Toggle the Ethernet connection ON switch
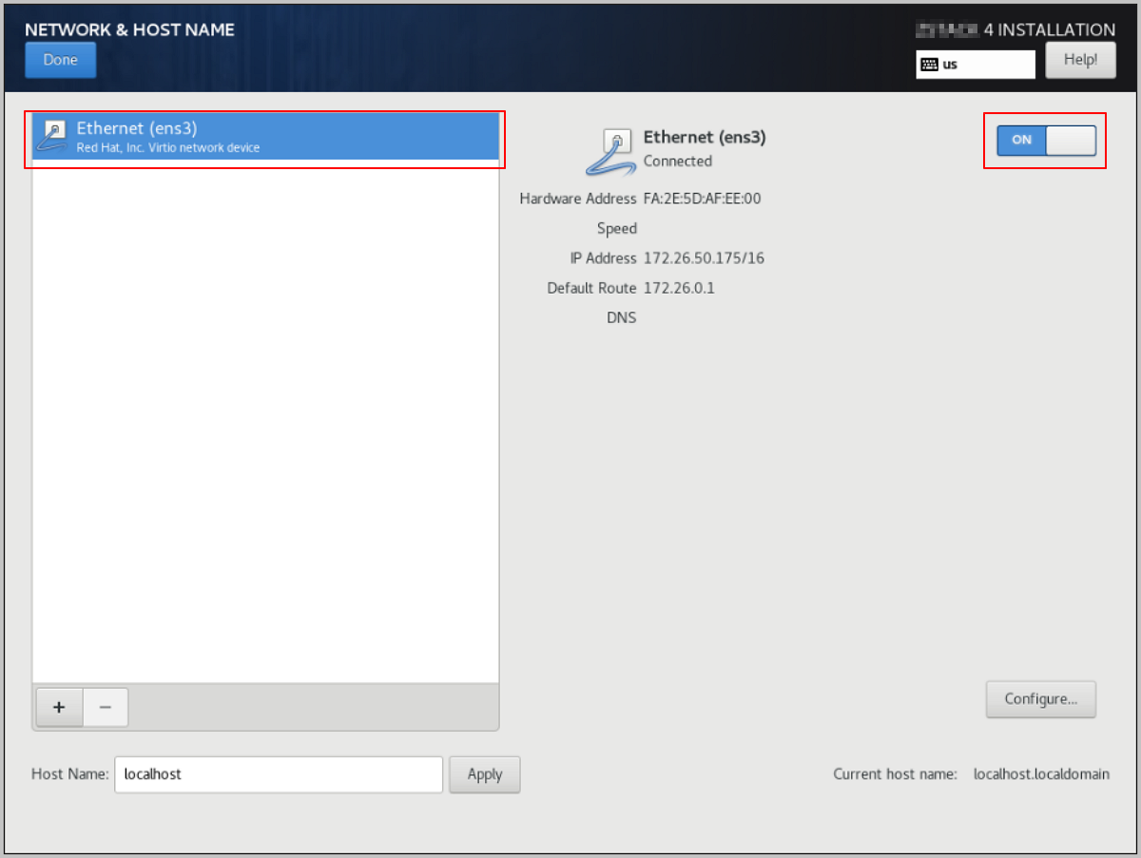The image size is (1141, 858). 1046,140
